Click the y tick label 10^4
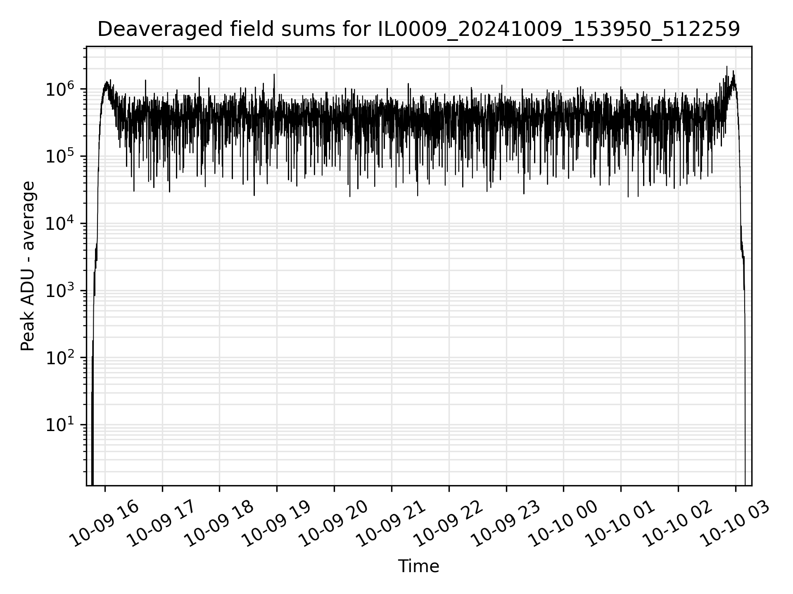793x594 pixels. pos(59,223)
